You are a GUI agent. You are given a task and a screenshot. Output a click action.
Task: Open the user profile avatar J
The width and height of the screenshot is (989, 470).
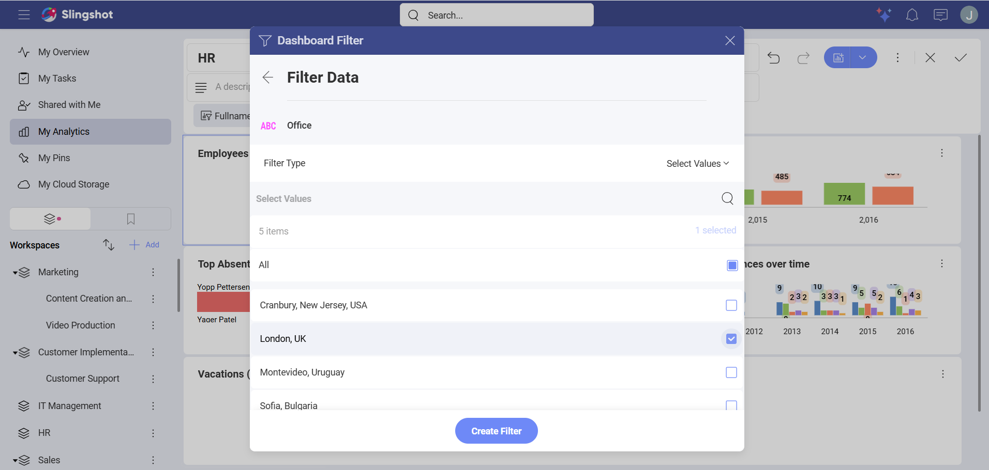click(x=969, y=14)
